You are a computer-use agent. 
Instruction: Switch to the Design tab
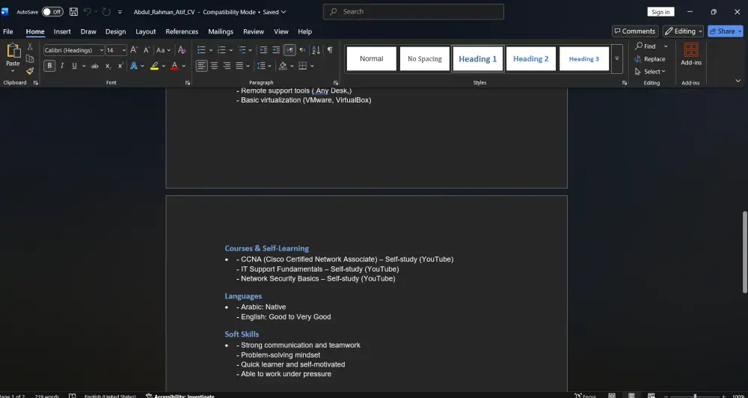point(115,31)
